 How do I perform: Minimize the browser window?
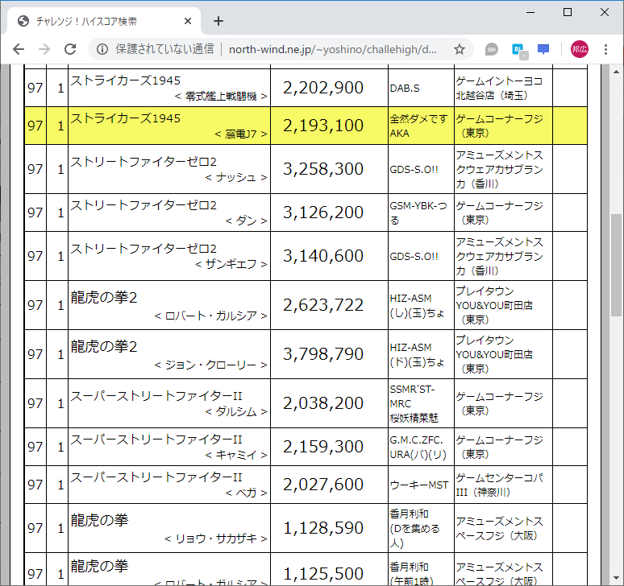pos(530,12)
